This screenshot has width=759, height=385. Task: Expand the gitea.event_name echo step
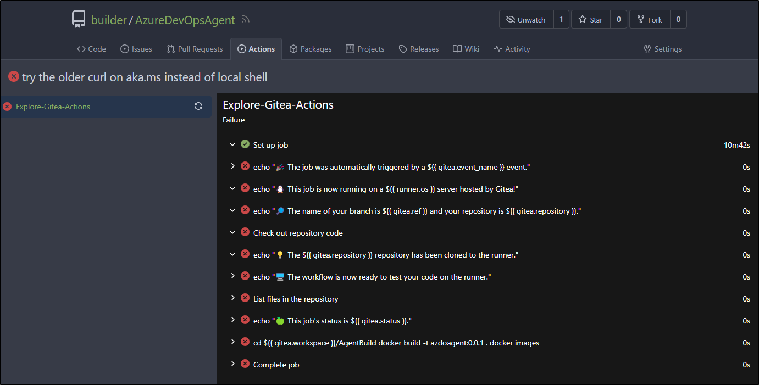232,166
